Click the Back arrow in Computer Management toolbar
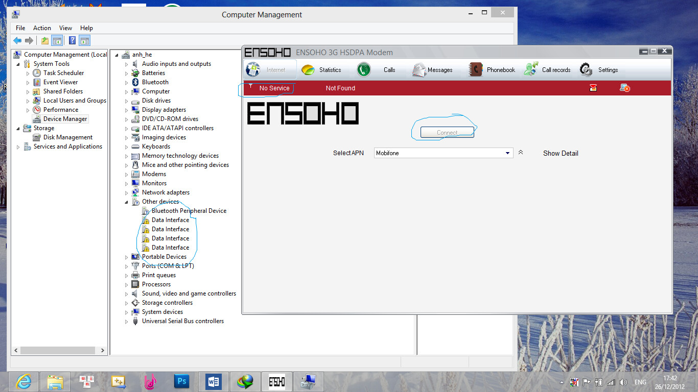Viewport: 698px width, 392px height. (x=17, y=41)
